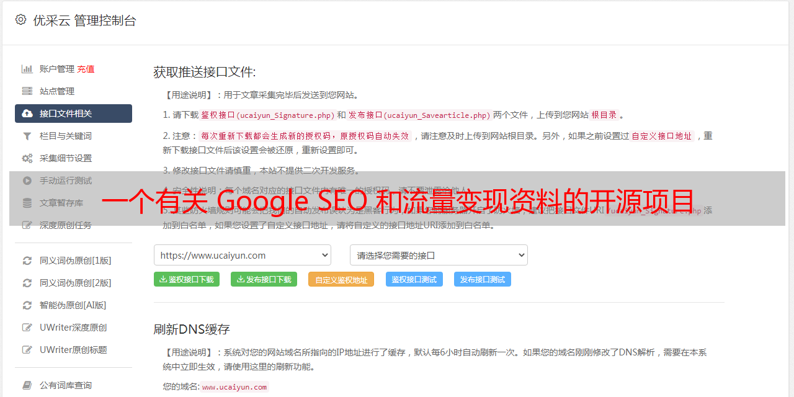Click the 刷新DNS缓存 heading
The image size is (794, 397).
192,329
